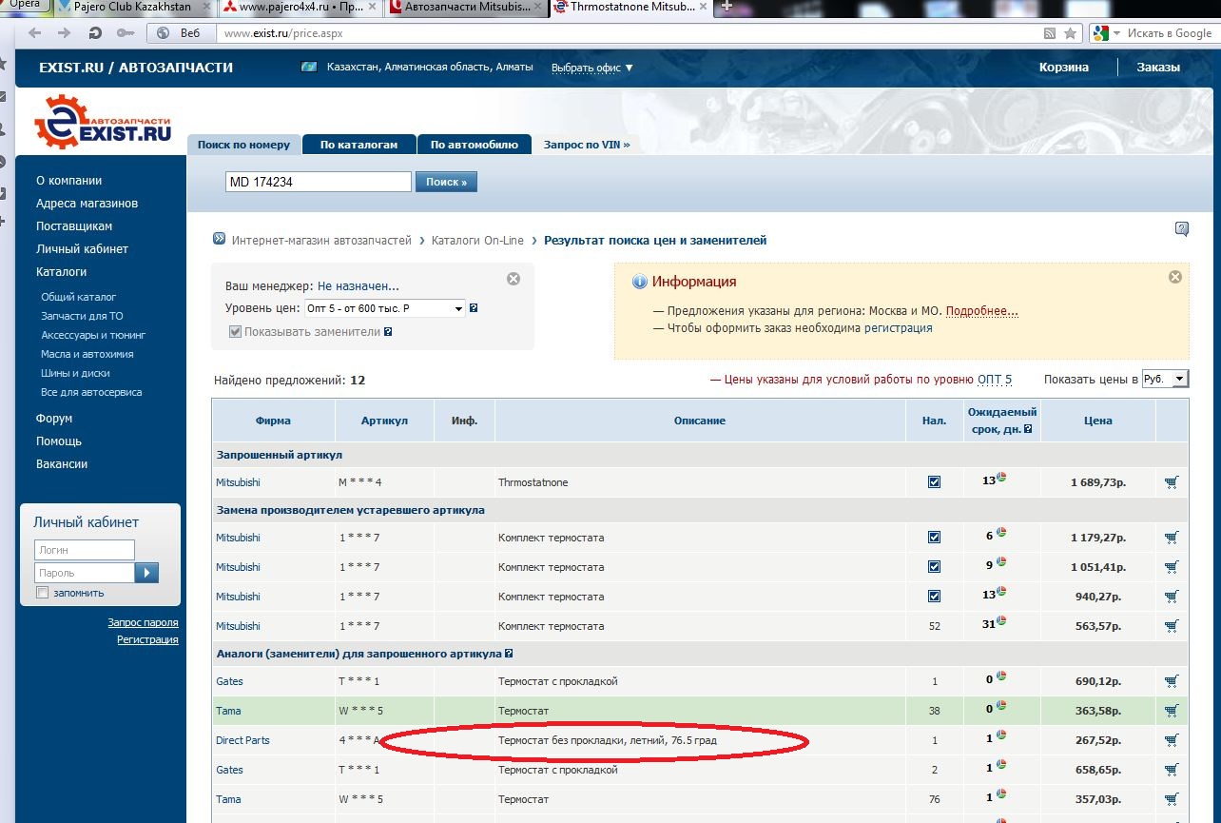Check the запомнить remember-me box
The width and height of the screenshot is (1221, 823).
(42, 593)
